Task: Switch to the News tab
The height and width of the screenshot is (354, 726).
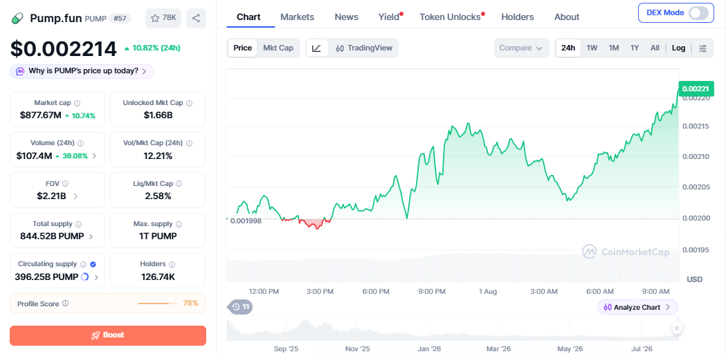Action: tap(346, 17)
